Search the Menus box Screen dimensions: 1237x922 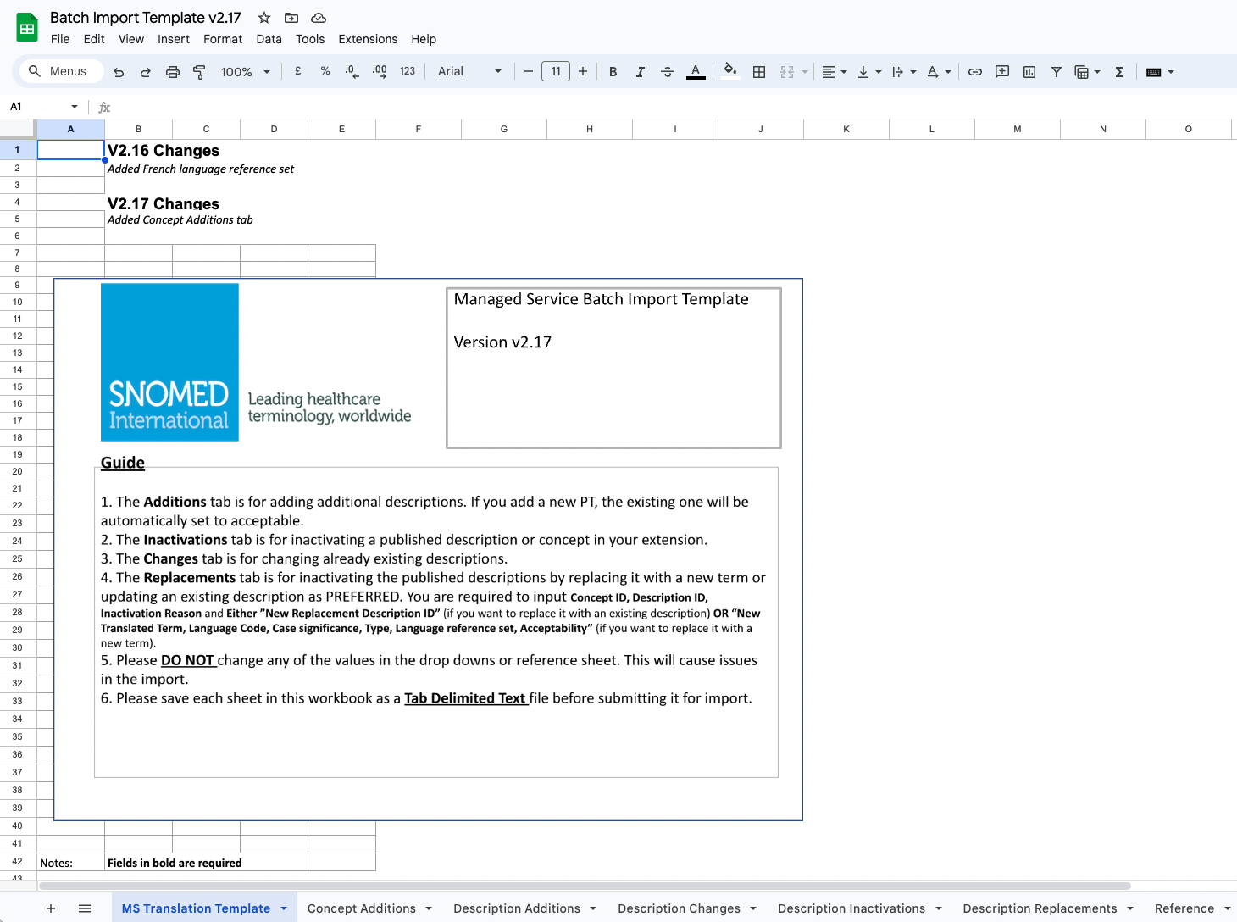(x=62, y=71)
